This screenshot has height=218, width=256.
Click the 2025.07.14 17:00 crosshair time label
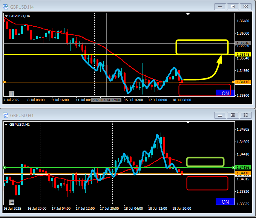106,100
